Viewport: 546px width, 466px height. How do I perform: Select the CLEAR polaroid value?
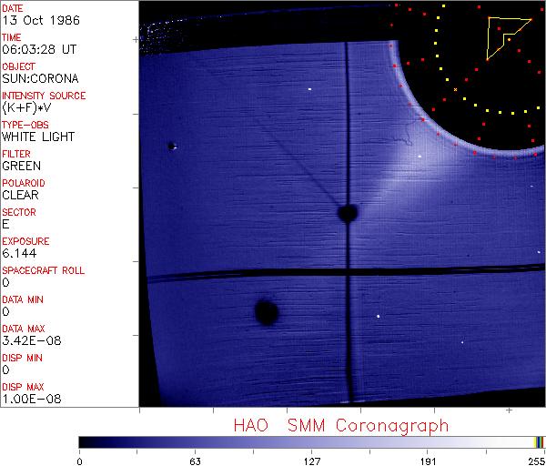[x=21, y=196]
